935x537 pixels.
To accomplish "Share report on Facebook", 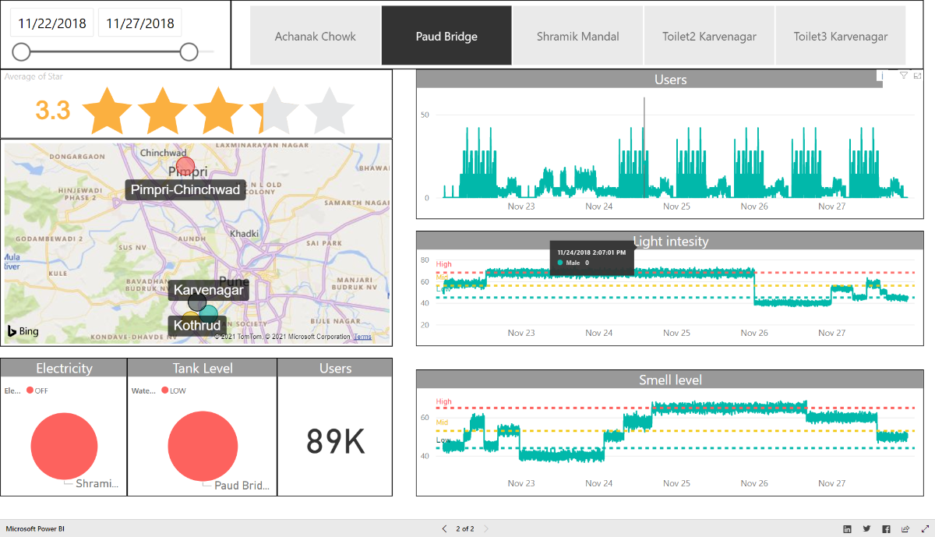I will pyautogui.click(x=886, y=529).
